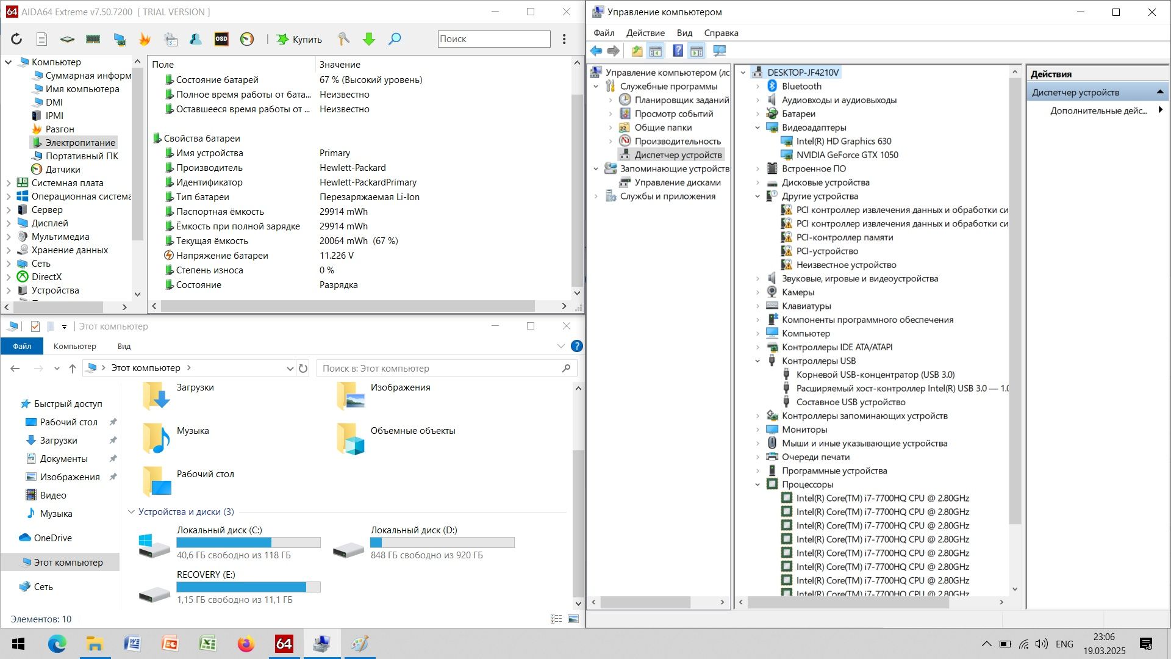The image size is (1171, 659).
Task: Click the ENG language indicator in tray
Action: click(1064, 644)
